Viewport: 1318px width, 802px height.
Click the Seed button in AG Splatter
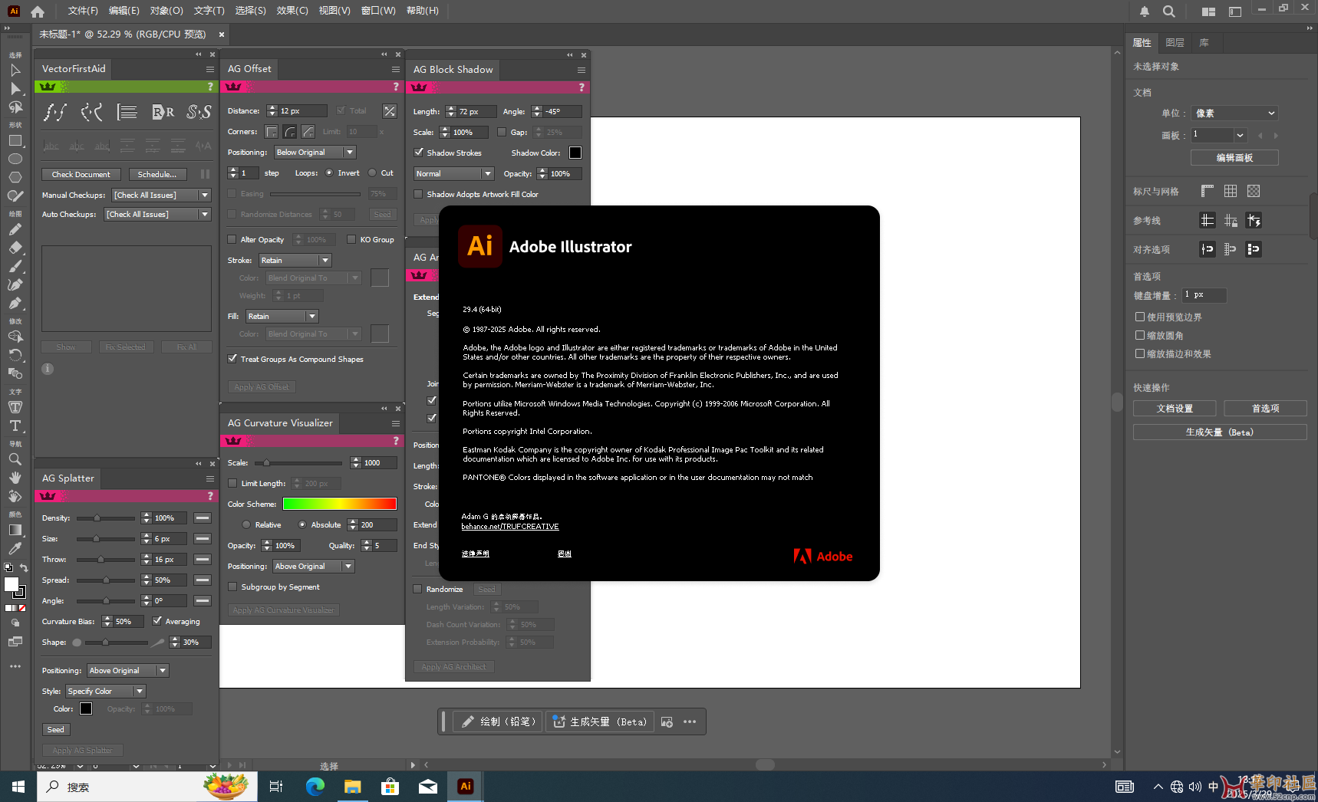click(x=56, y=730)
